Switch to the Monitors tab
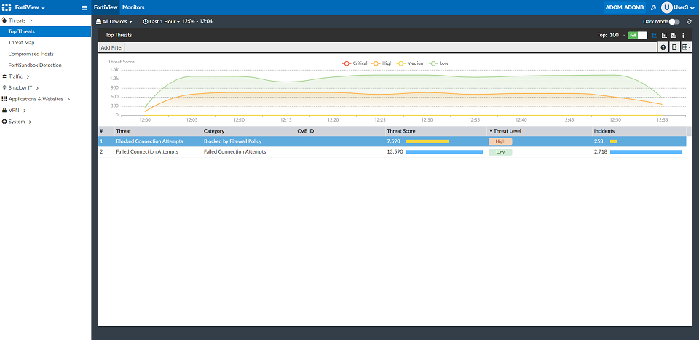This screenshot has height=340, width=699. pos(133,7)
